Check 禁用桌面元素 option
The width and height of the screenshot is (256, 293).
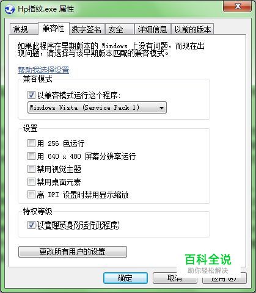[31, 182]
